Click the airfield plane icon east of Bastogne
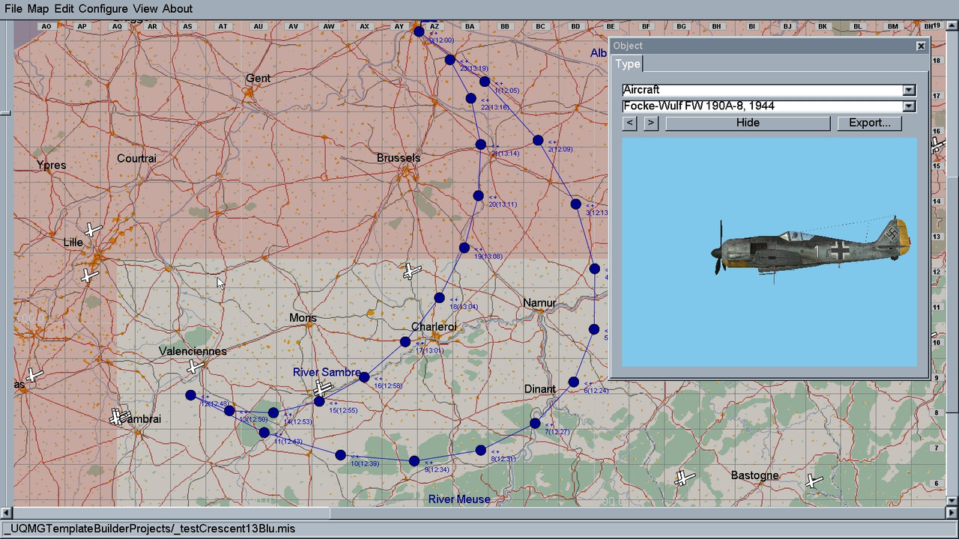 pos(814,481)
